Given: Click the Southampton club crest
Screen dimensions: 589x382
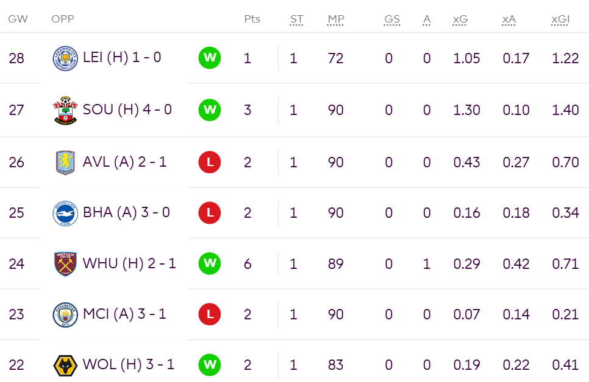Looking at the screenshot, I should (x=65, y=110).
